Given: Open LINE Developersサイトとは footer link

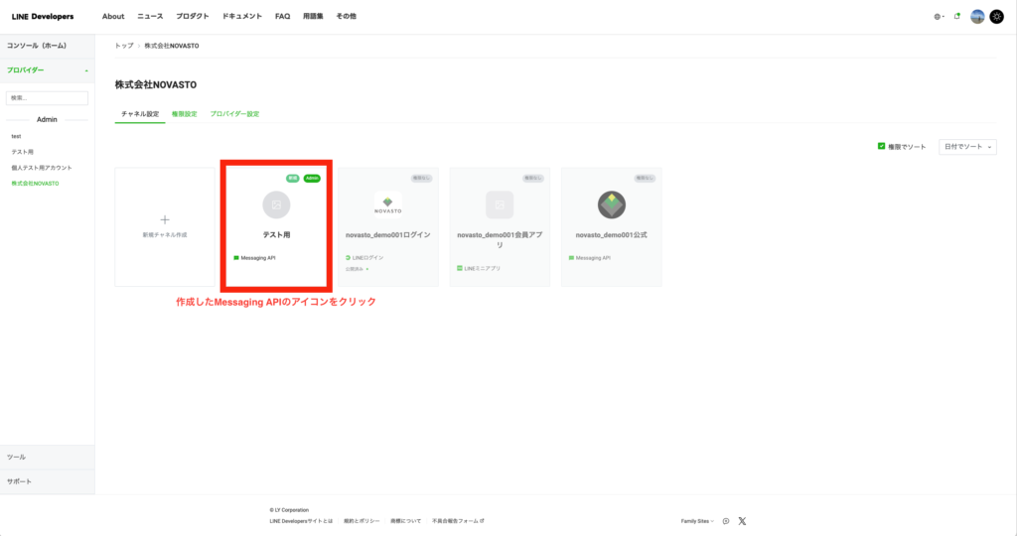Looking at the screenshot, I should coord(301,521).
